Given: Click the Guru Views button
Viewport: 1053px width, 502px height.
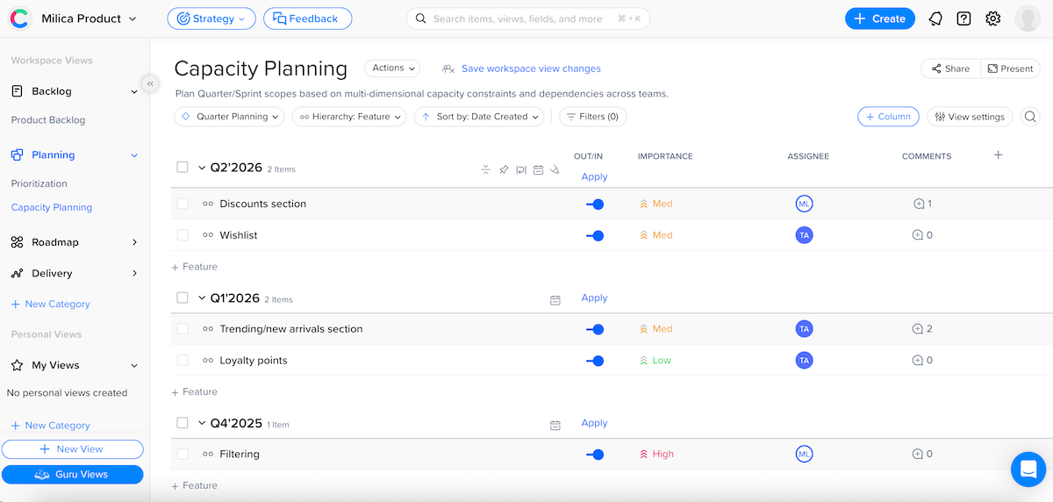Looking at the screenshot, I should (x=72, y=474).
